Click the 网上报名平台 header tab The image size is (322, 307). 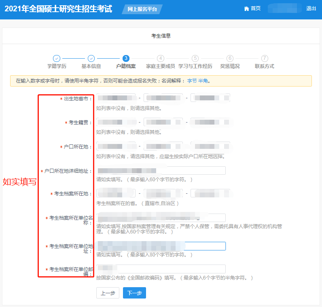tap(142, 9)
